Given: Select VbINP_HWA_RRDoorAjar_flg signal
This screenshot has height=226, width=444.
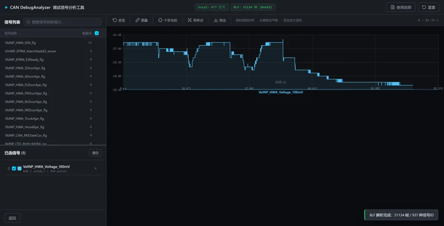Looking at the screenshot, I should [x=53, y=110].
